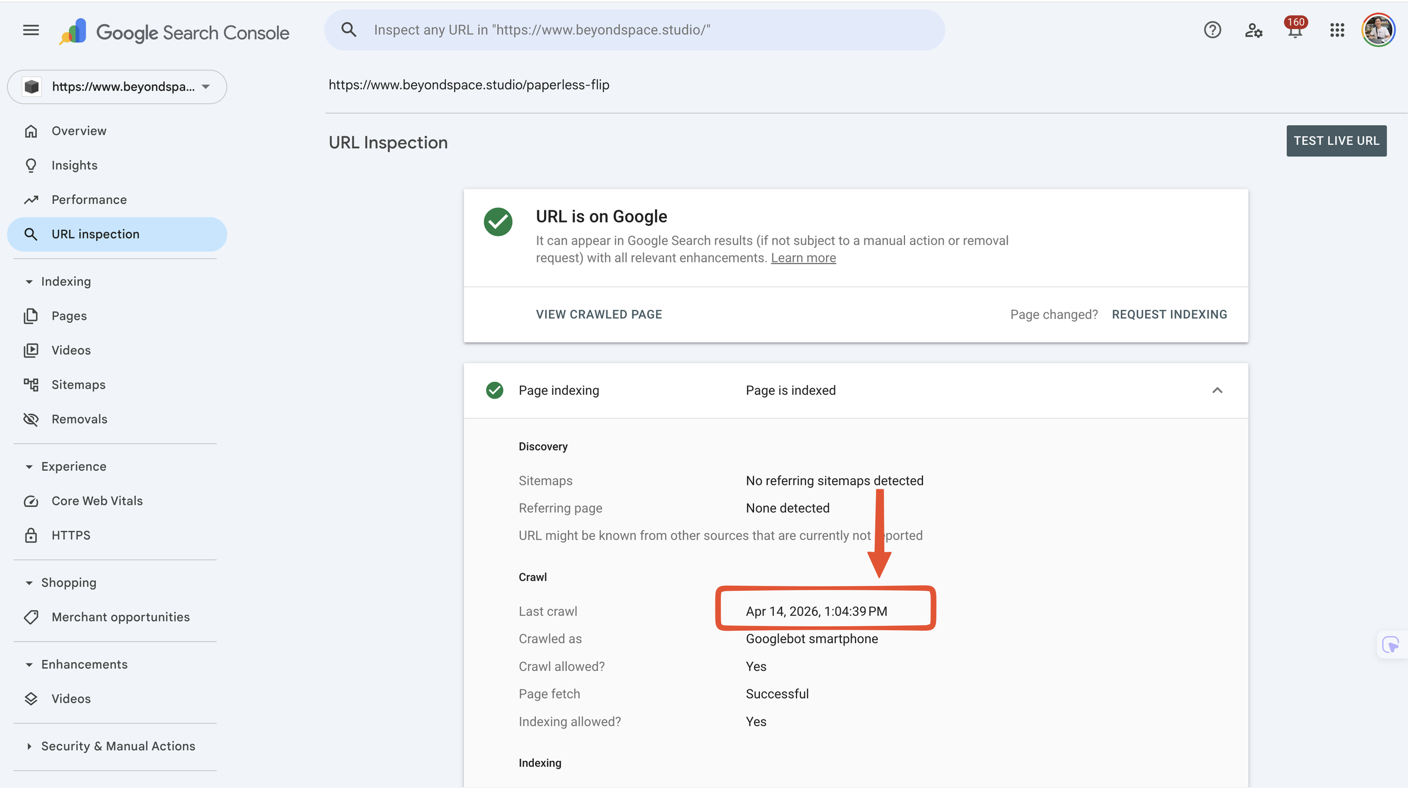Follow the Learn more link
Viewport: 1408px width, 788px height.
point(803,258)
